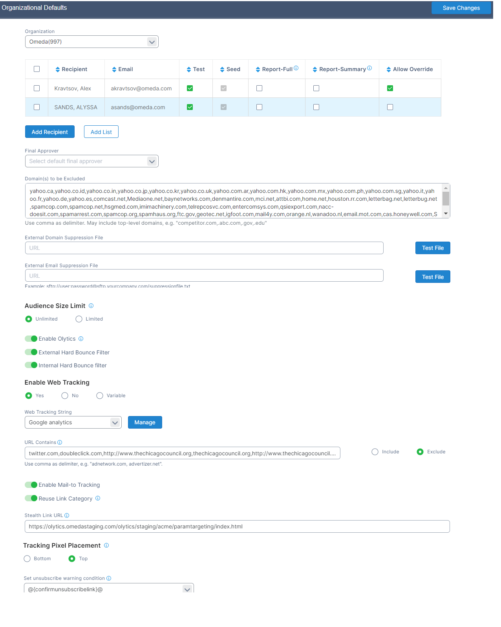501x627 pixels.
Task: Click the External Domain Suppression File field
Action: tap(204, 248)
